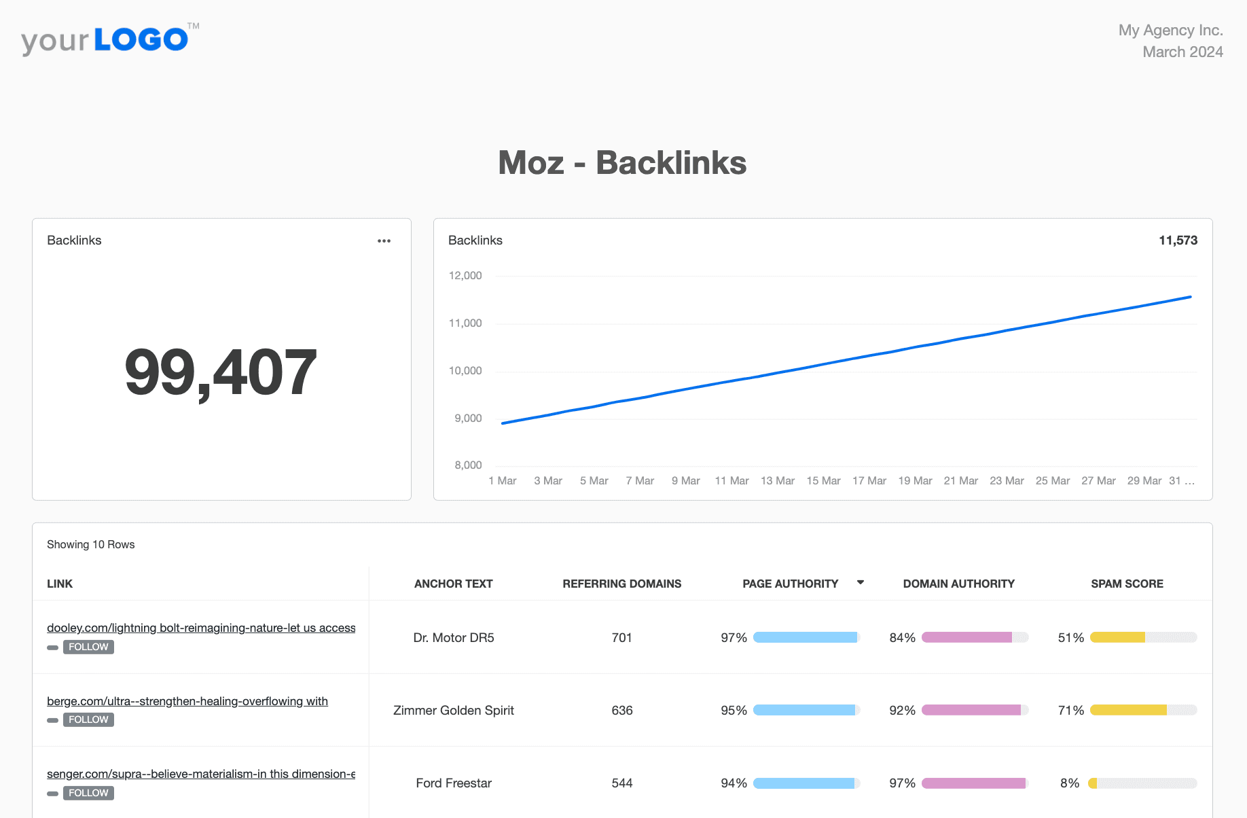The height and width of the screenshot is (818, 1247).
Task: Open the Page Authority sort dropdown arrow
Action: coord(861,583)
